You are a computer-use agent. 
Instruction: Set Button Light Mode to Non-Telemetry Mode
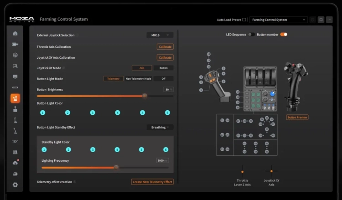[x=138, y=79]
